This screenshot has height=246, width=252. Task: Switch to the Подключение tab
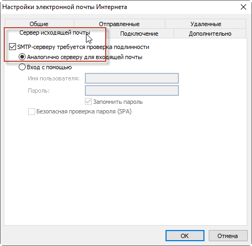139,34
